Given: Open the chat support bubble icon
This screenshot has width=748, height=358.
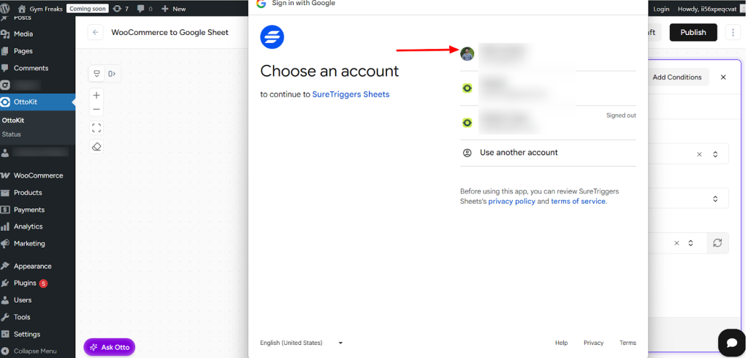Looking at the screenshot, I should [x=731, y=343].
